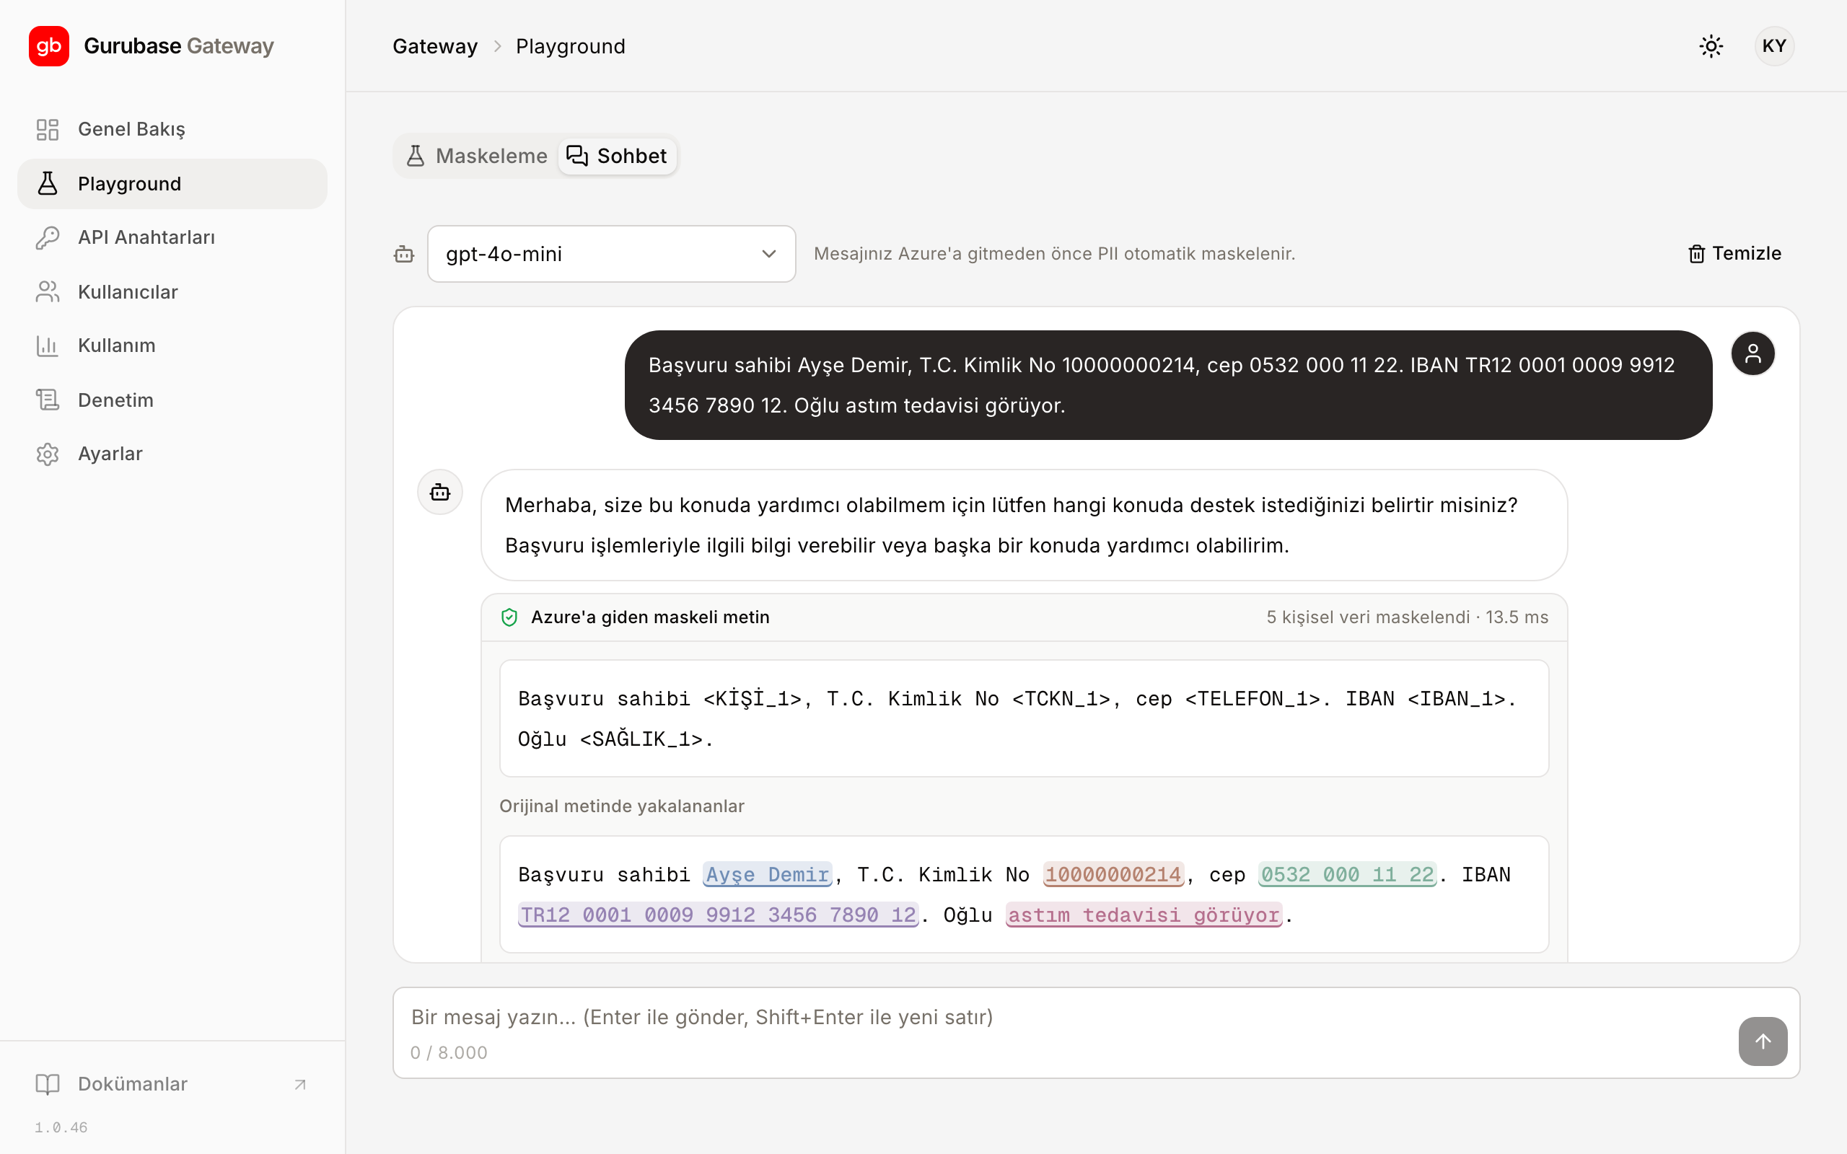The width and height of the screenshot is (1847, 1154).
Task: Click the Kullanıcılar people icon
Action: click(x=48, y=291)
